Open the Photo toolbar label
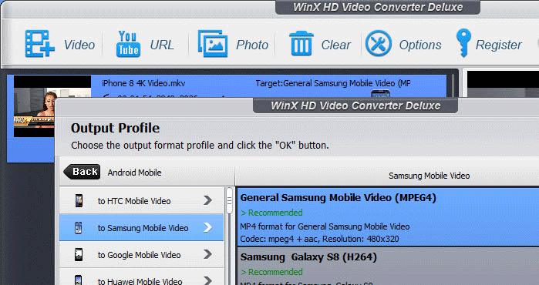 tap(252, 45)
